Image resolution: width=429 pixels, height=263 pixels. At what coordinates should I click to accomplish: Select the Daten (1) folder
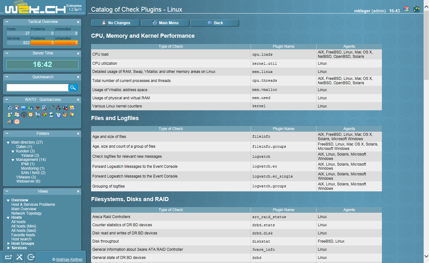click(x=24, y=147)
